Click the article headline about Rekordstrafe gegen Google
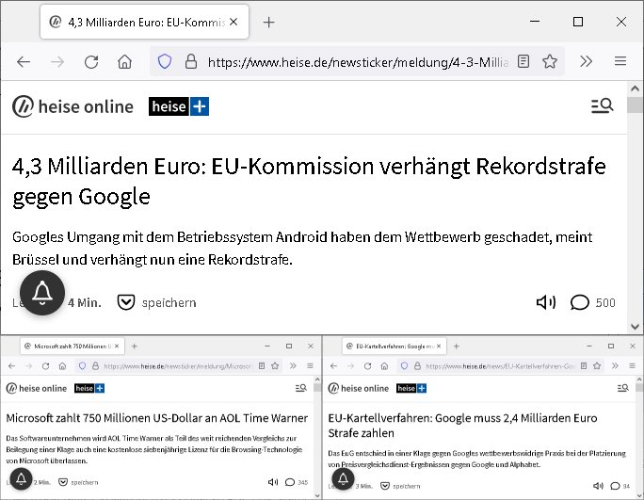The width and height of the screenshot is (644, 500). click(x=309, y=181)
